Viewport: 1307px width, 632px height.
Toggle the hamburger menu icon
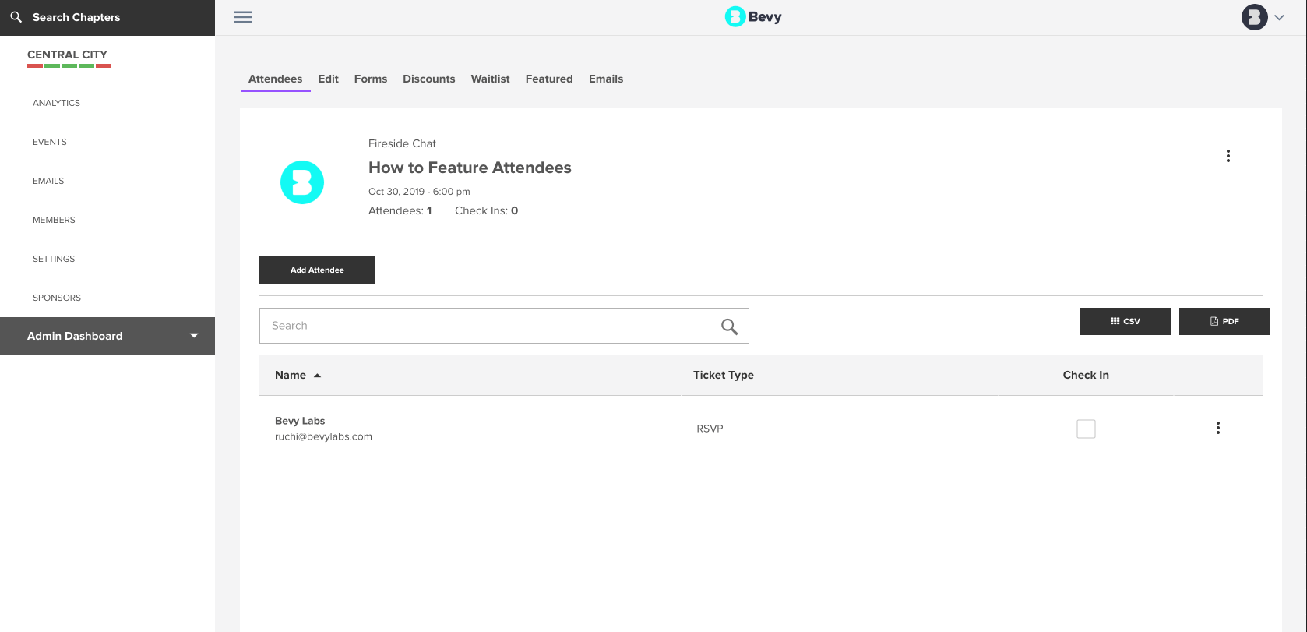(243, 17)
